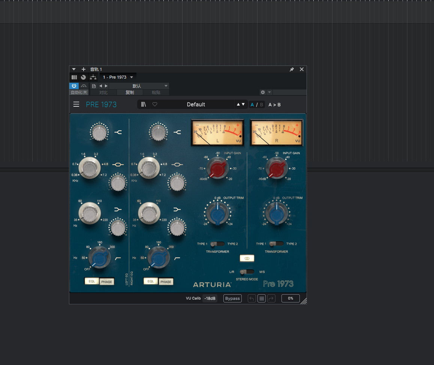Mark the Default preset as favorite
This screenshot has height=365, width=434.
155,104
